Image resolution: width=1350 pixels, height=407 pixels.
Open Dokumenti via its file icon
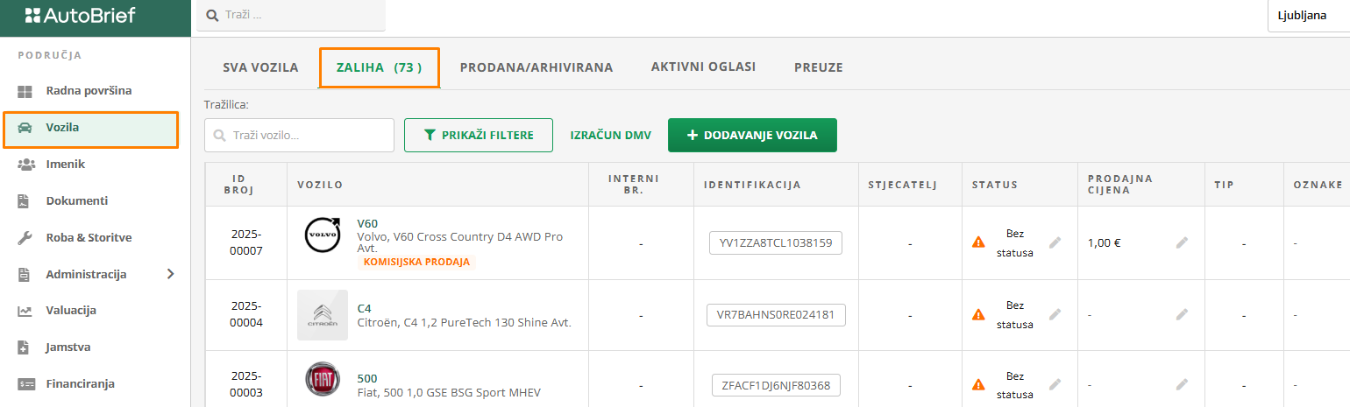24,201
